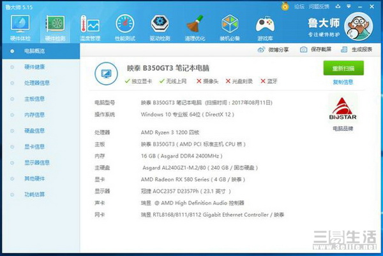Click the AMD Radeon RX 580 Series value

point(193,180)
